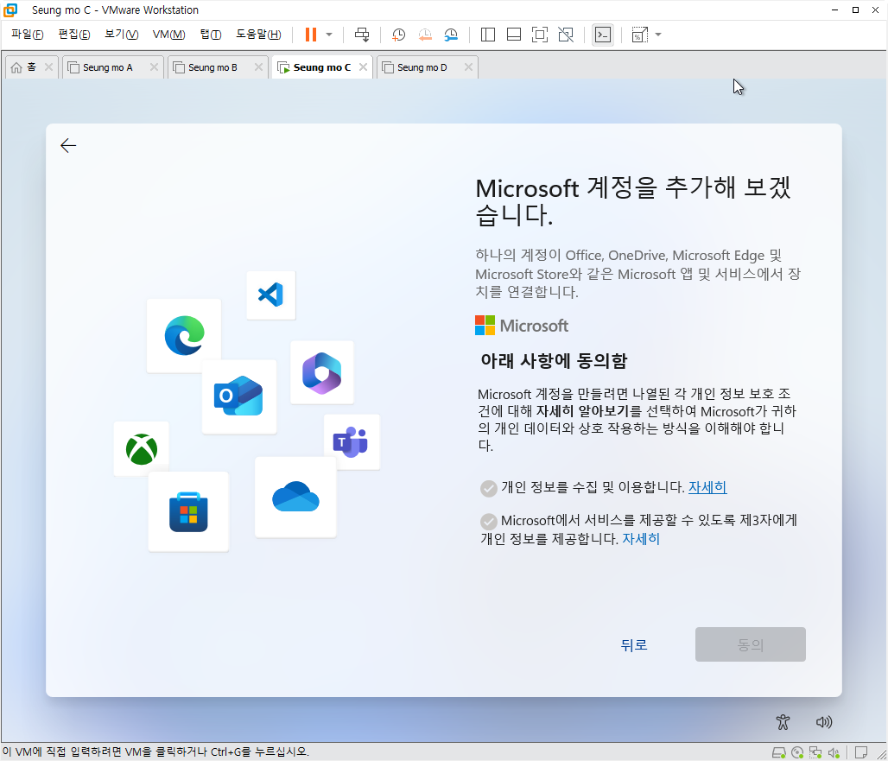
Task: Toggle the library sidebar panel view
Action: pyautogui.click(x=487, y=35)
